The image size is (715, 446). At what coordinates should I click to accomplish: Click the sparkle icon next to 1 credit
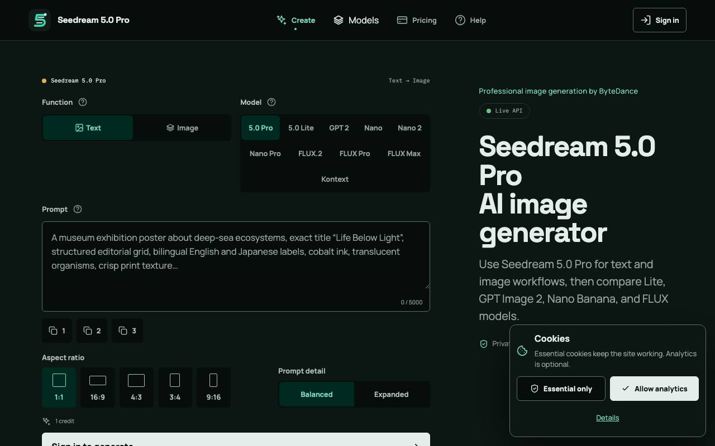[46, 421]
